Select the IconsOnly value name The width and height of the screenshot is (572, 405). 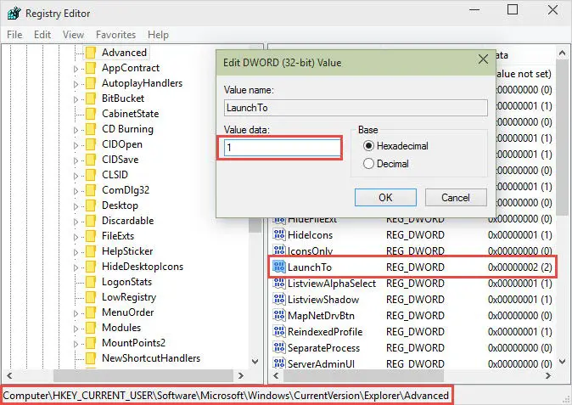[310, 251]
